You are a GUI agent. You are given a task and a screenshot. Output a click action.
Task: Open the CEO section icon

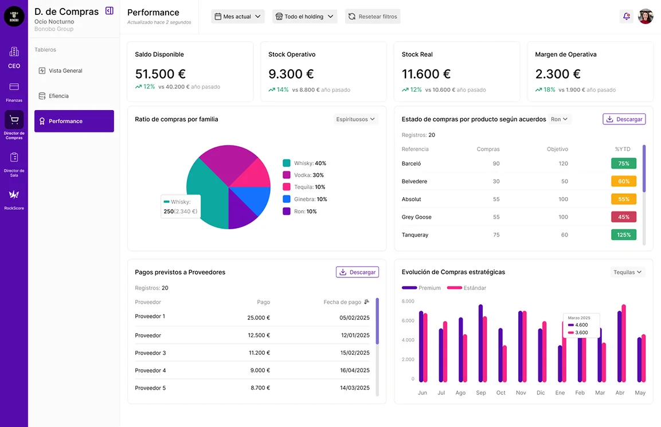point(14,52)
